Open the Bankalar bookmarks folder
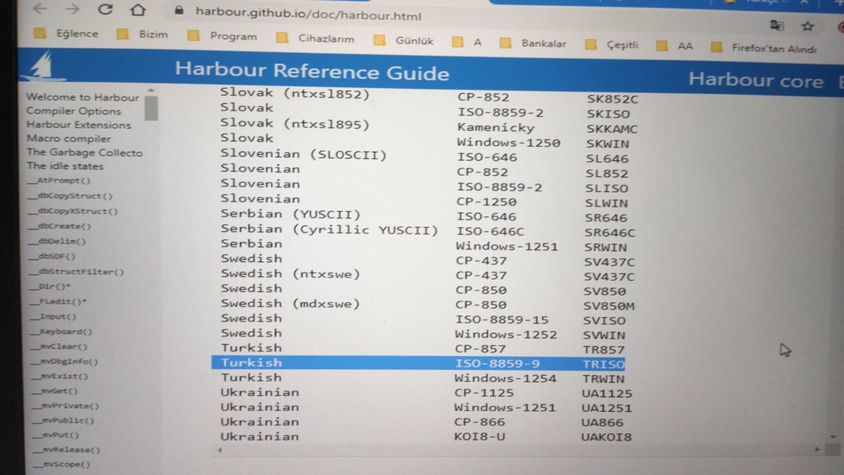The width and height of the screenshot is (844, 475). (x=533, y=43)
